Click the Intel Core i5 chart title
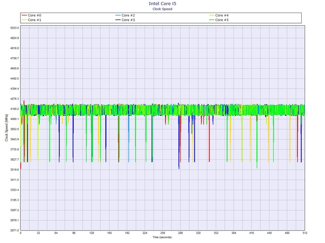The height and width of the screenshot is (243, 325). point(162,3)
